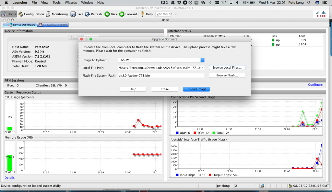Open the Configuration view icon
The height and width of the screenshot is (192, 332).
tap(31, 14)
